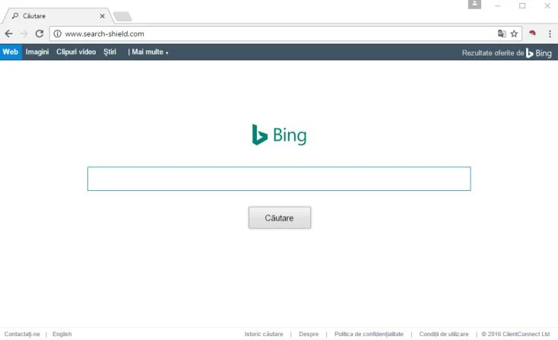View site information icon in address bar
558x340 pixels.
(57, 33)
